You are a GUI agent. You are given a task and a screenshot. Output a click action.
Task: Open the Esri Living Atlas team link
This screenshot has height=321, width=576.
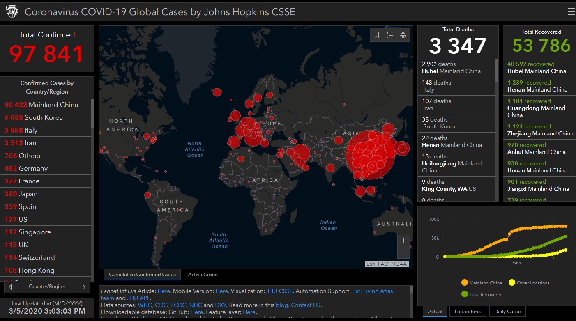click(x=373, y=291)
